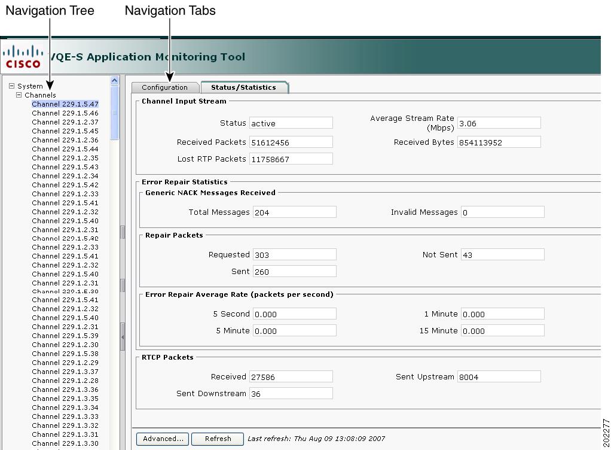The width and height of the screenshot is (611, 450).
Task: Select Channel 229.1.5.47 in the tree
Action: pos(65,104)
